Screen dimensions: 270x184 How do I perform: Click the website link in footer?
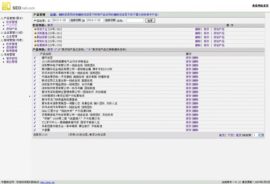pos(47,182)
